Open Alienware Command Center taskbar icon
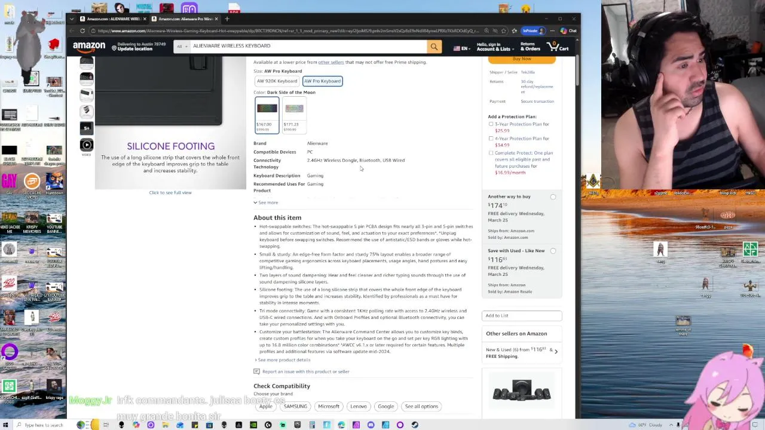The height and width of the screenshot is (430, 765). [121, 425]
